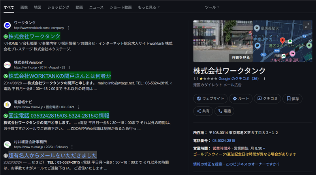The height and width of the screenshot is (175, 316).
Task: Expand the もっと見る dropdown
Action: pos(149,7)
